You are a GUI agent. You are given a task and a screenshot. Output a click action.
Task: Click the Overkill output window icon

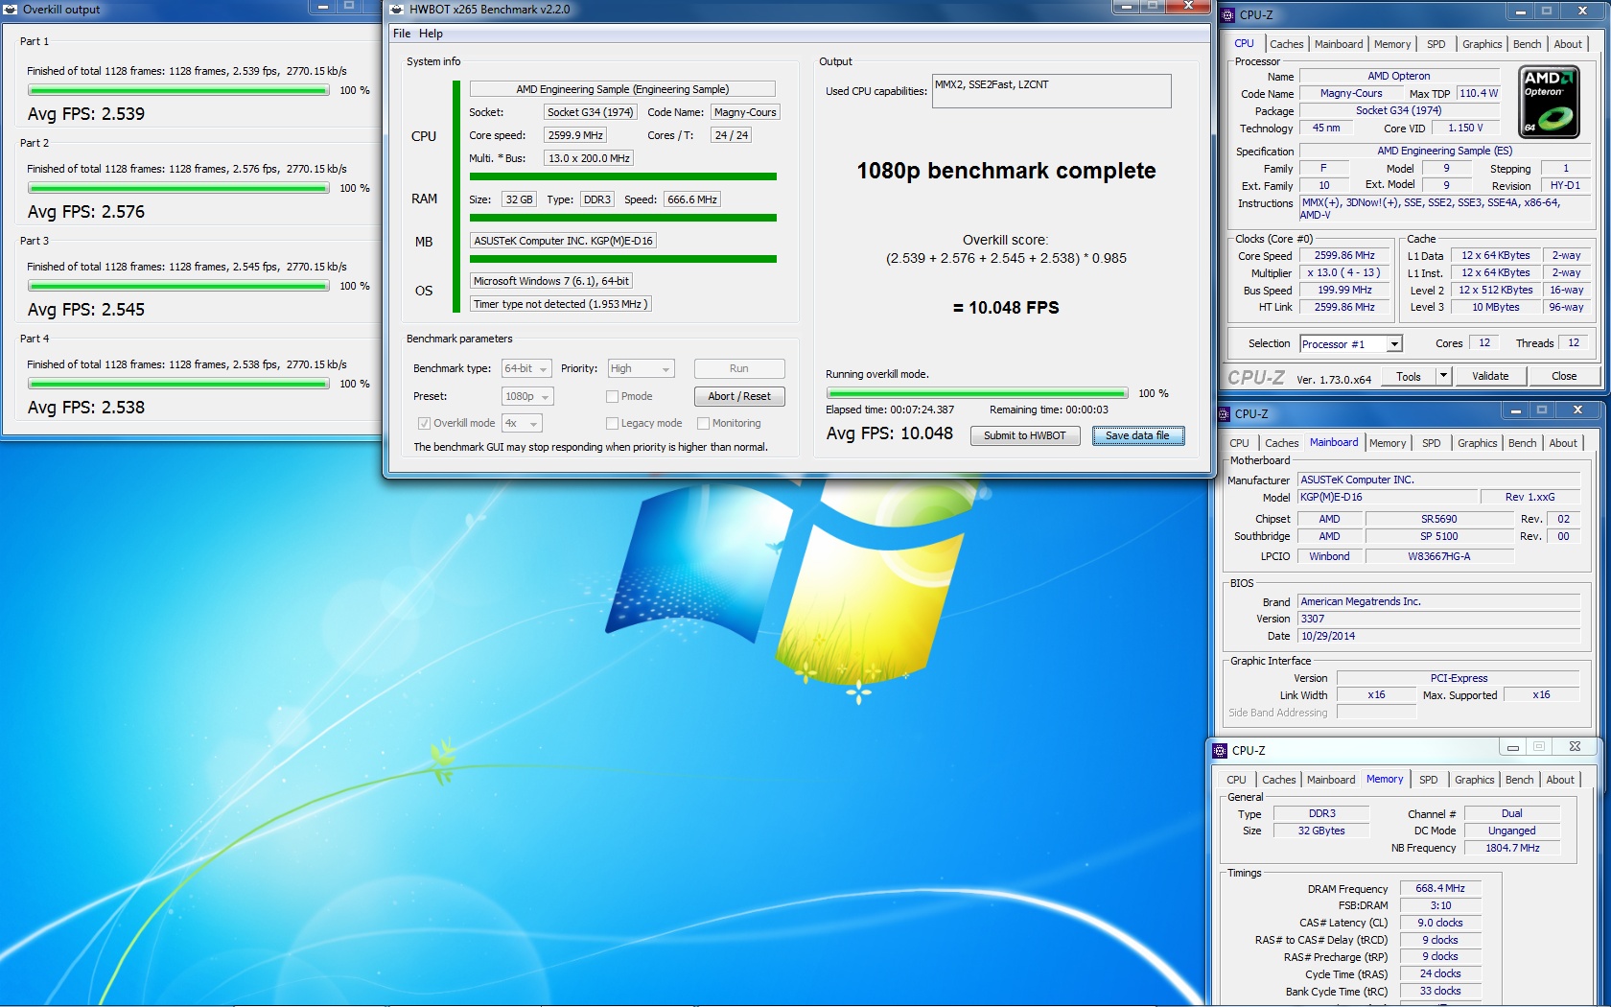point(11,9)
